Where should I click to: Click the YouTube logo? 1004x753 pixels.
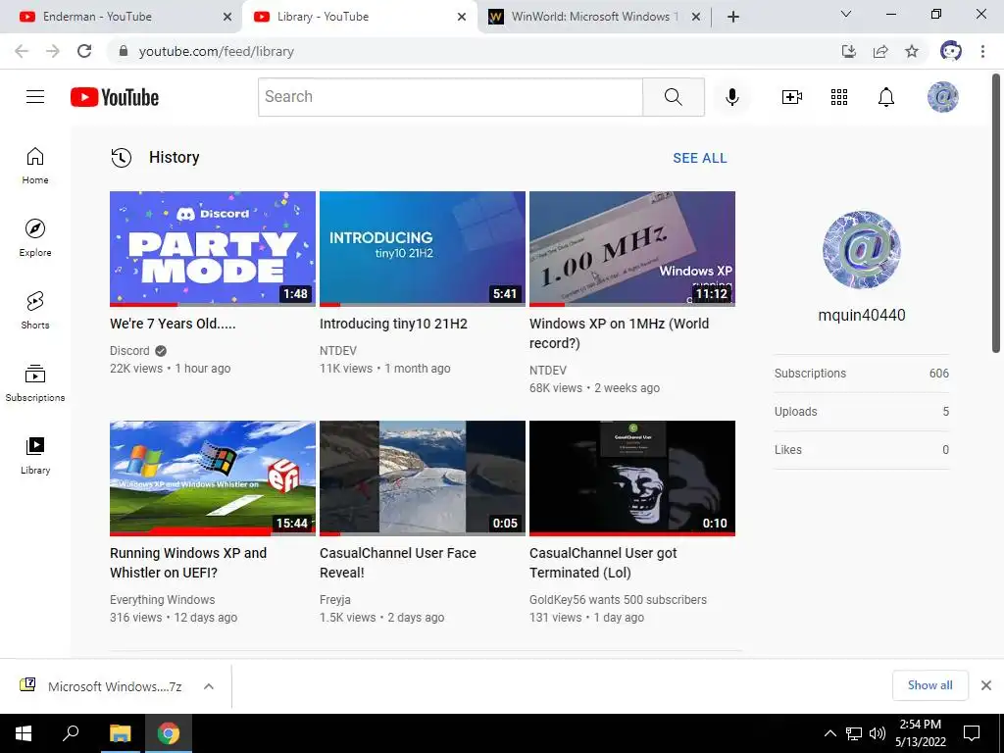coord(115,97)
